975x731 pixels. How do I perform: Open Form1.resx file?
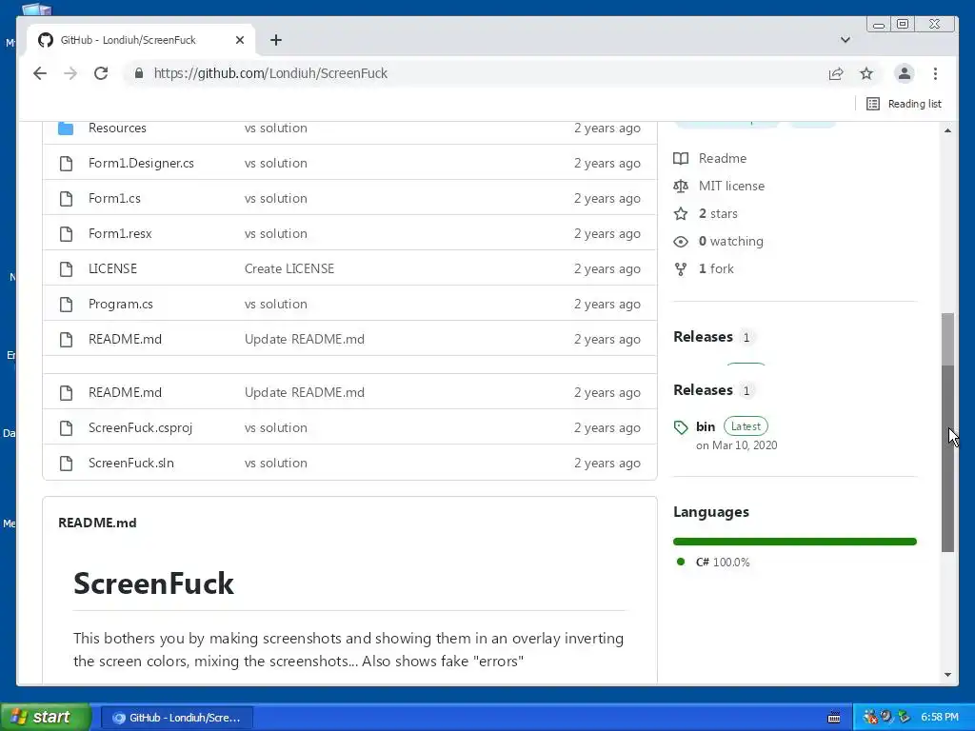click(x=120, y=234)
